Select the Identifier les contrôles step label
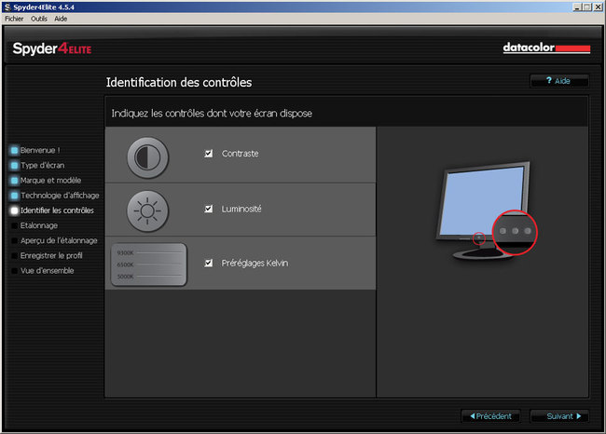 (x=57, y=210)
